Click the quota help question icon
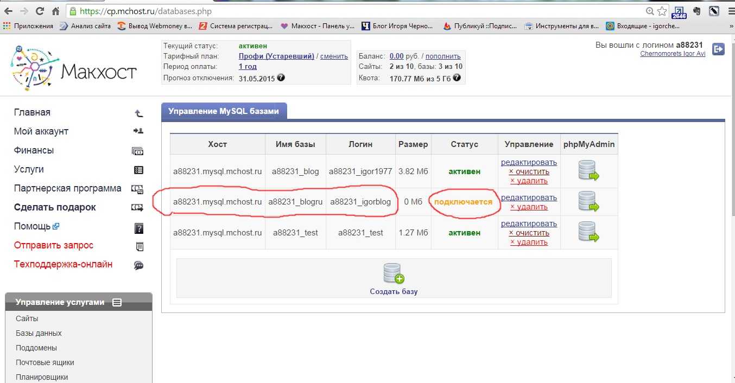Screen dimensions: 735x383 tap(457, 78)
